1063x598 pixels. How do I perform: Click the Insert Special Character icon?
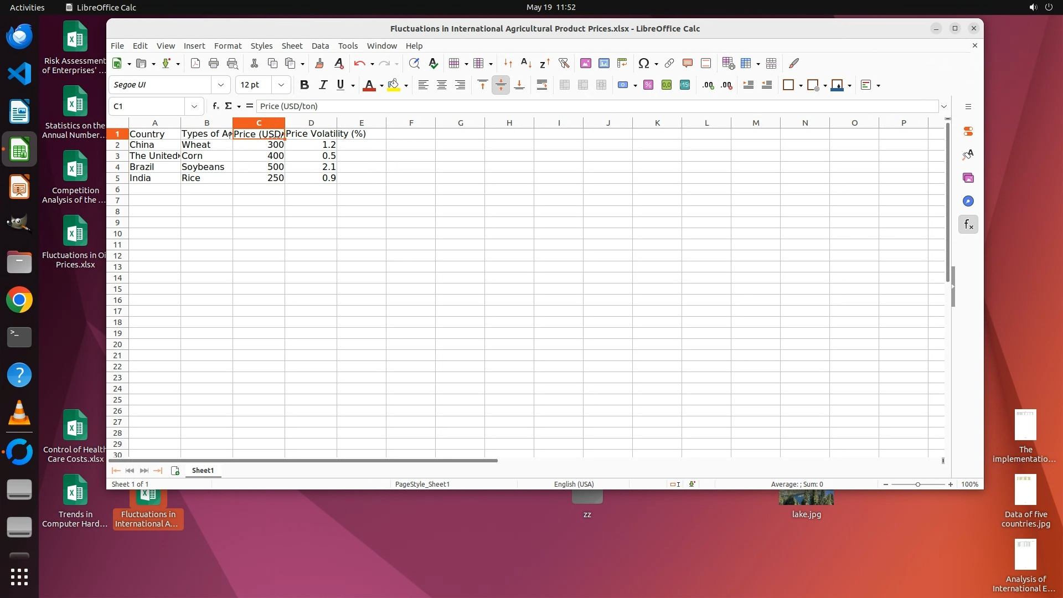643,63
